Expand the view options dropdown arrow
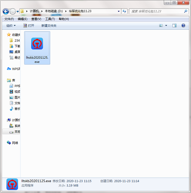Screen dimensions: 191x193 coord(166,25)
